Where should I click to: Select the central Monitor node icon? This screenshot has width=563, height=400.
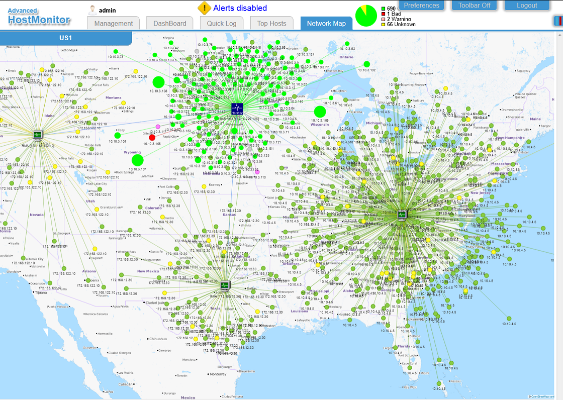(x=237, y=109)
